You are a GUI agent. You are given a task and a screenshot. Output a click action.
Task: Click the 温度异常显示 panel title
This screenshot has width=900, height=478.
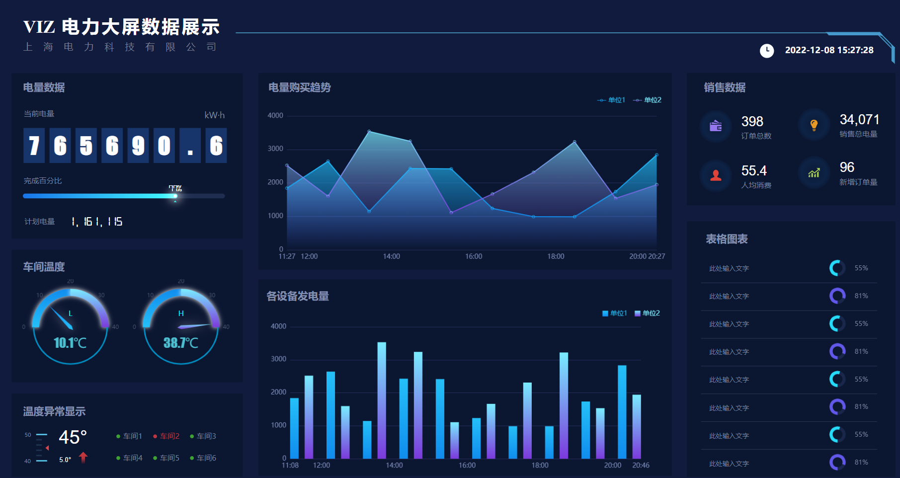(x=54, y=412)
